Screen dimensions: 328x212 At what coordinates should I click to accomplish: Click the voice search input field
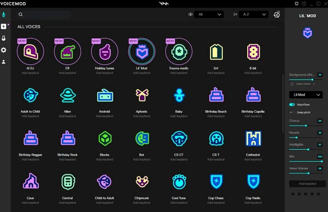[x=44, y=14]
